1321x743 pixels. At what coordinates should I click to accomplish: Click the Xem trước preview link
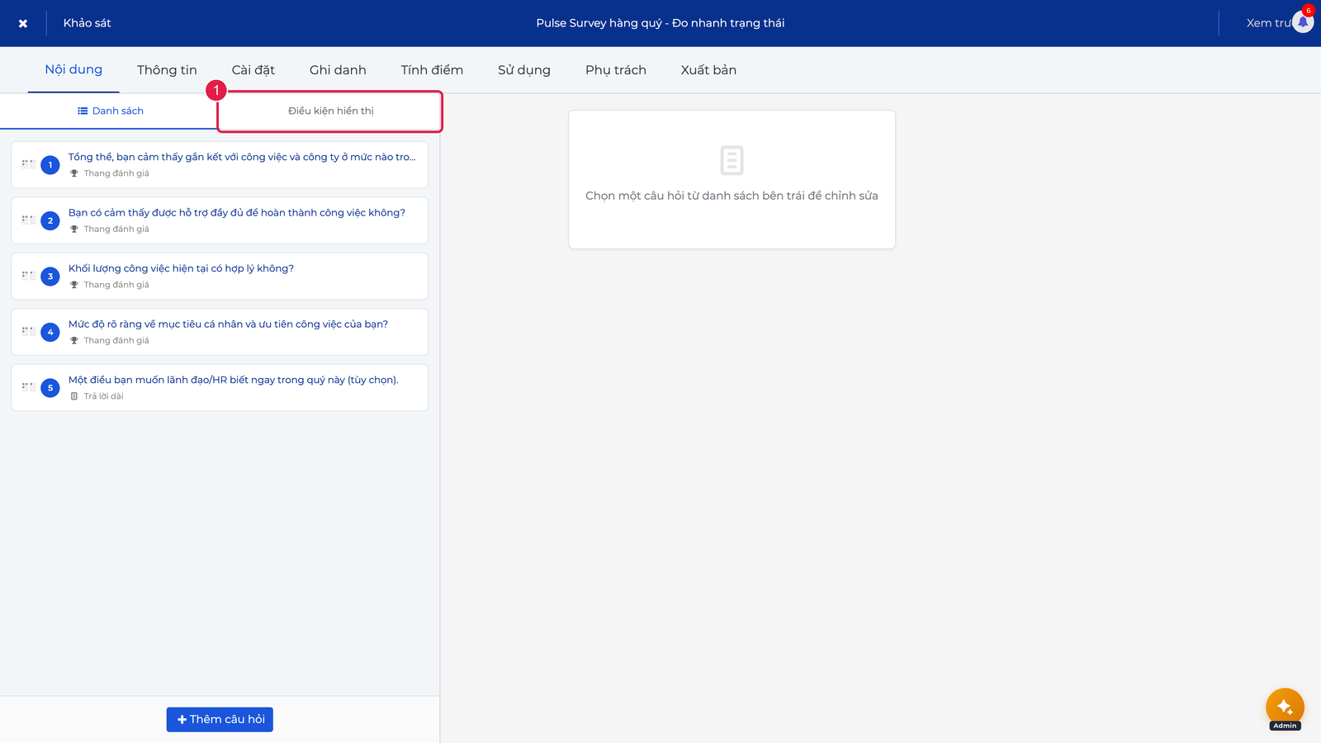pyautogui.click(x=1268, y=23)
